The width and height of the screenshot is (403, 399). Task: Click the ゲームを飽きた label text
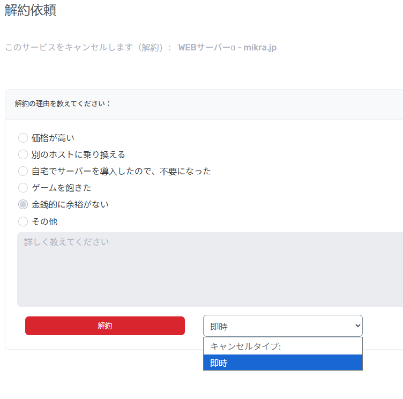pos(61,188)
